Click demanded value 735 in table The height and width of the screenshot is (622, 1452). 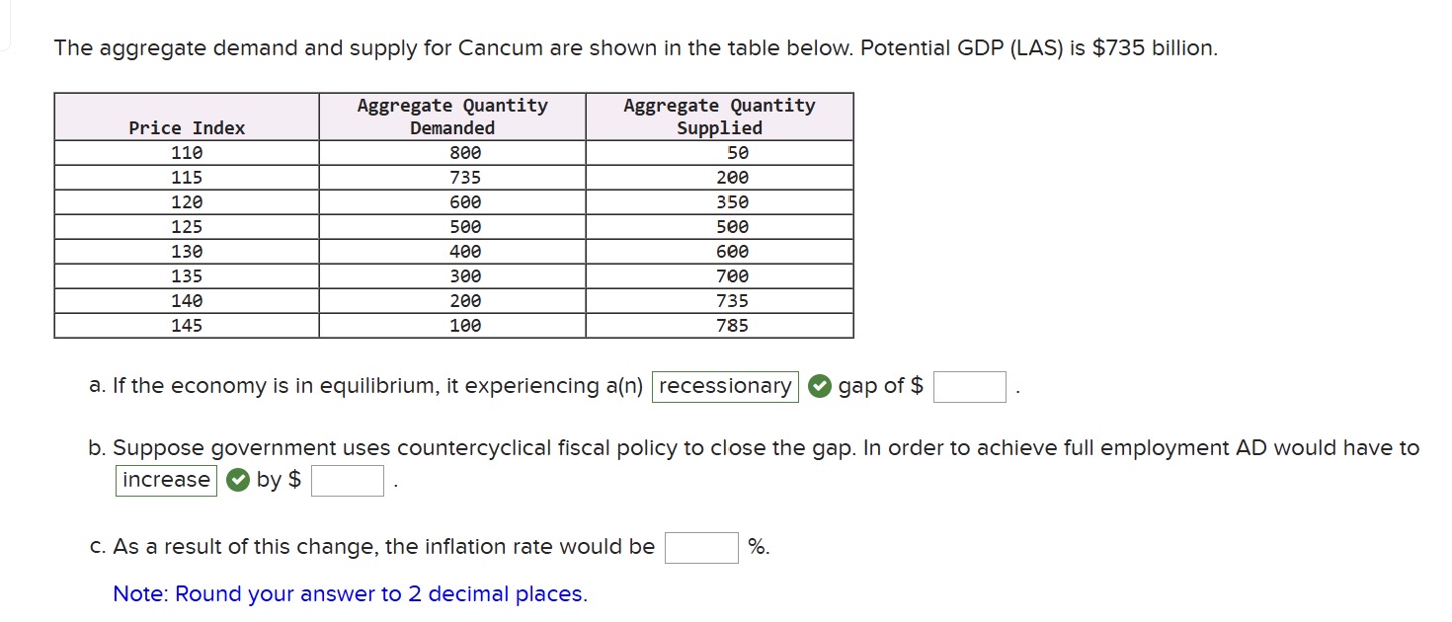pos(465,178)
